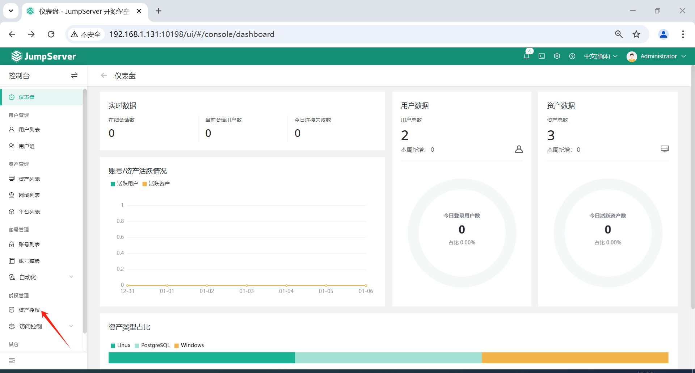695x373 pixels.
Task: Click the 用户列表 person icon
Action: 12,130
